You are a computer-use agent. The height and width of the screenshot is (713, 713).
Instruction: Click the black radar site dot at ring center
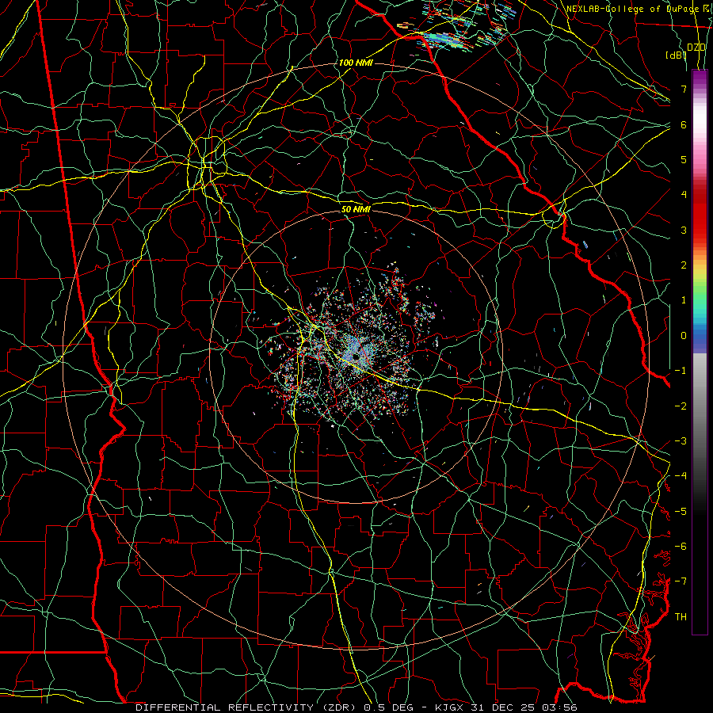point(356,357)
